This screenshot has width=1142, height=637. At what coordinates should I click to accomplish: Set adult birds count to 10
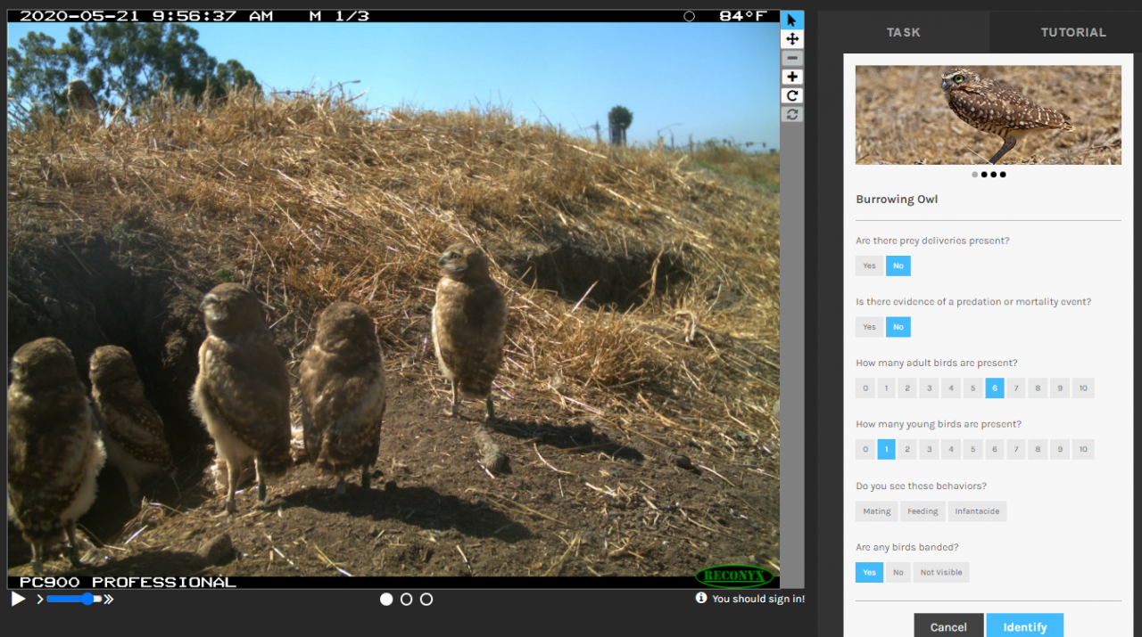[x=1083, y=388]
